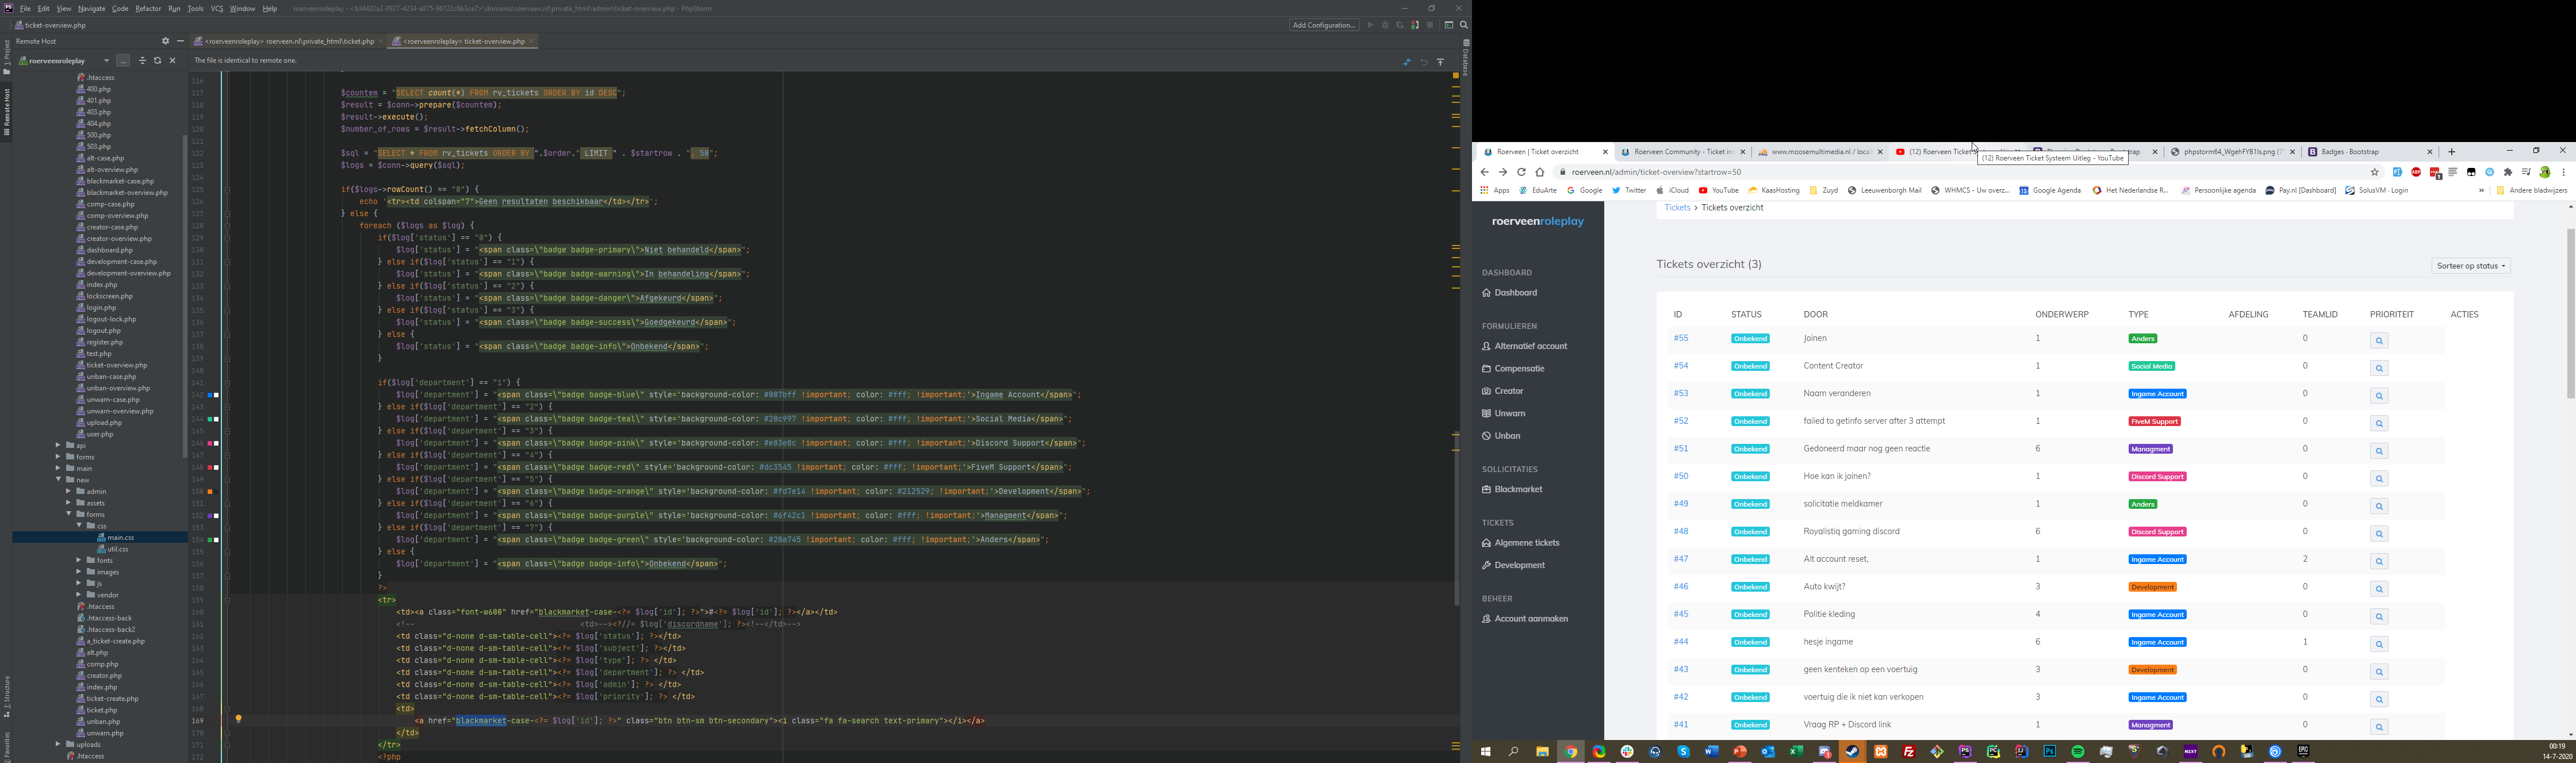2576x763 pixels.
Task: Click compare with remote blue arrows icon
Action: tap(1406, 62)
